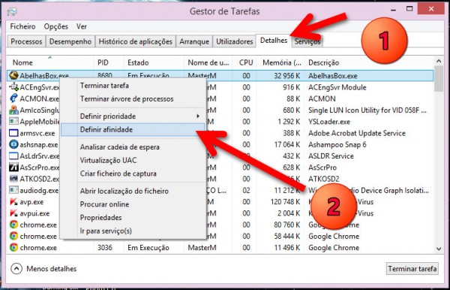Select the Ashampoo Snap 6 description

pos(337,144)
